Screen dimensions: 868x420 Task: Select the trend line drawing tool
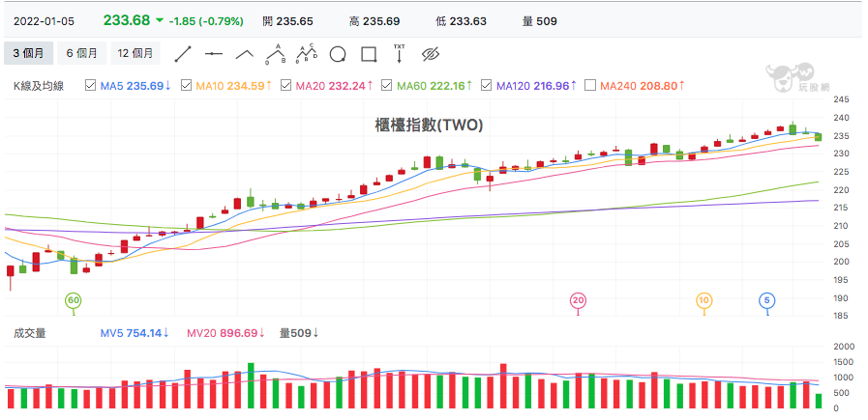(183, 54)
